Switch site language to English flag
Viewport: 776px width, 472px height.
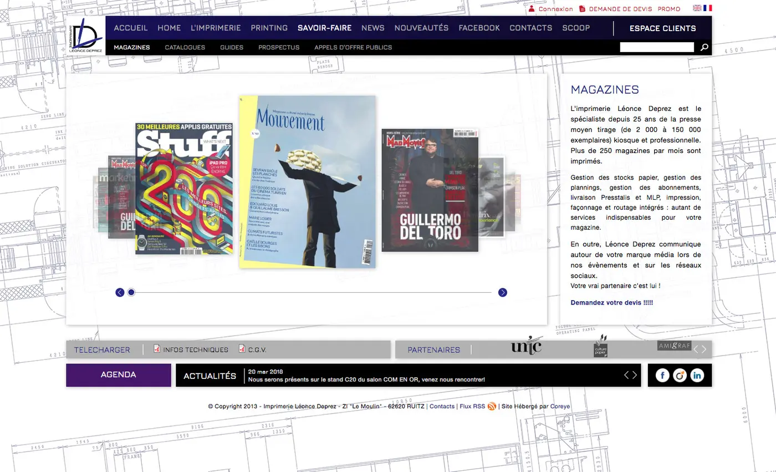click(697, 8)
